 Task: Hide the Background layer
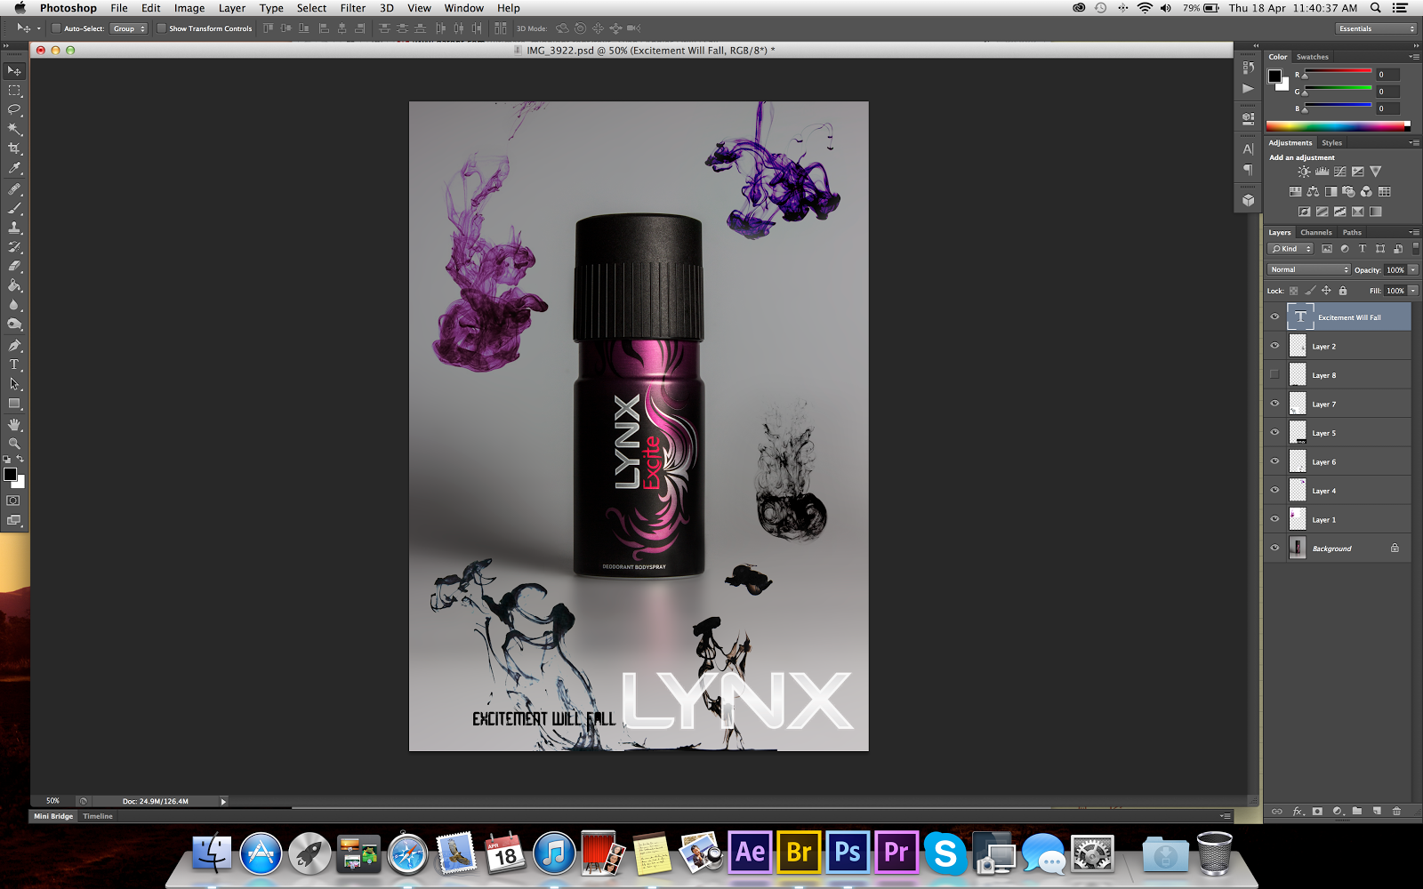tap(1274, 549)
